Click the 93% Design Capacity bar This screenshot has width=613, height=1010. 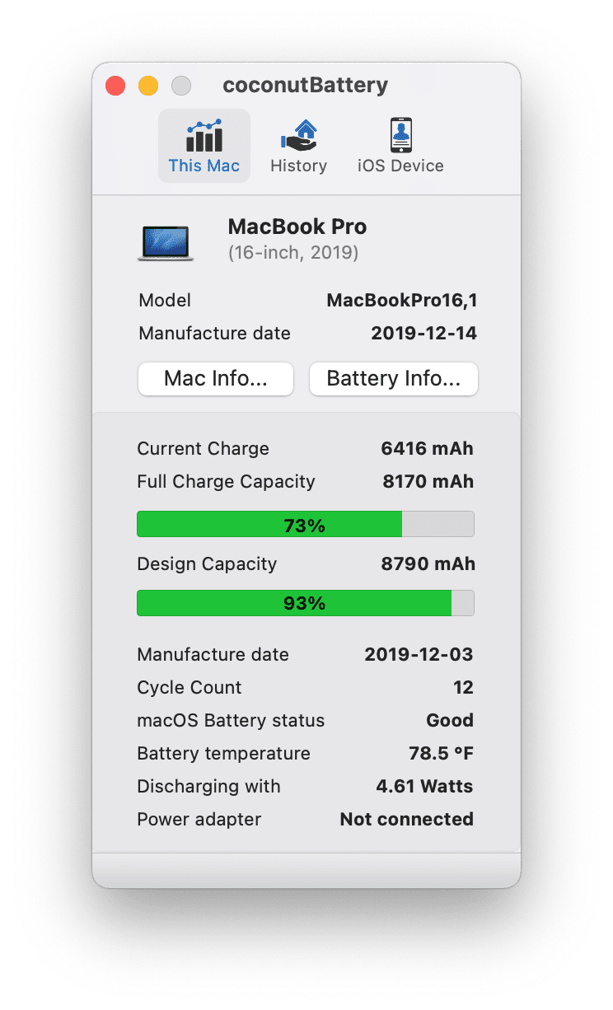click(x=305, y=602)
